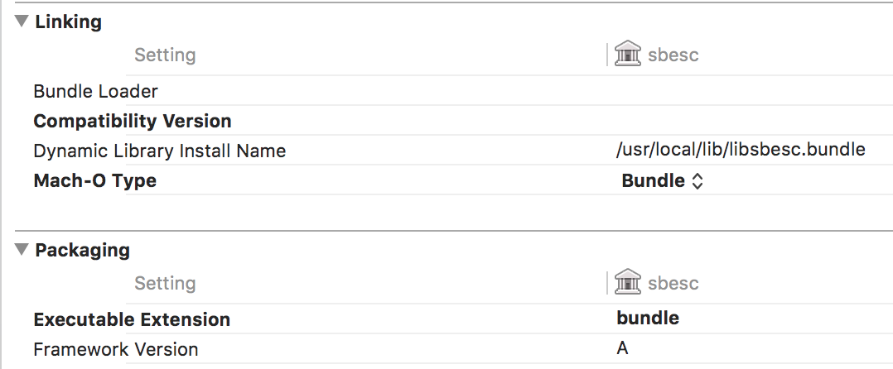Image resolution: width=893 pixels, height=369 pixels.
Task: Click the Packaging section title
Action: (x=82, y=249)
